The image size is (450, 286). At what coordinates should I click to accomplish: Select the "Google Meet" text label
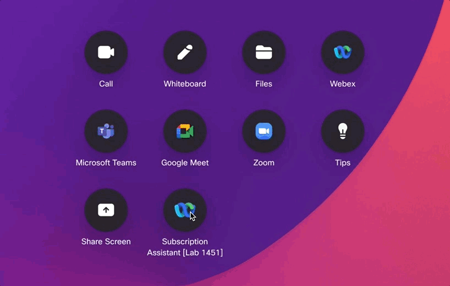click(185, 163)
